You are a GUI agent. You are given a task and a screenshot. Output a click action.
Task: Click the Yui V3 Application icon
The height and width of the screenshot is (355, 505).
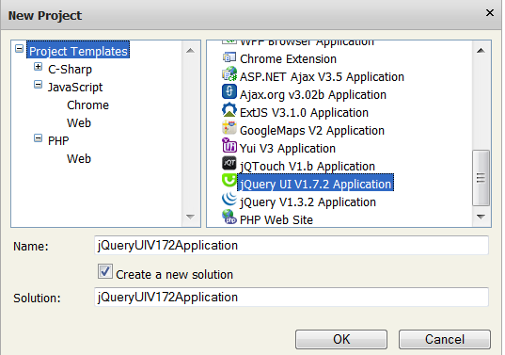click(229, 145)
